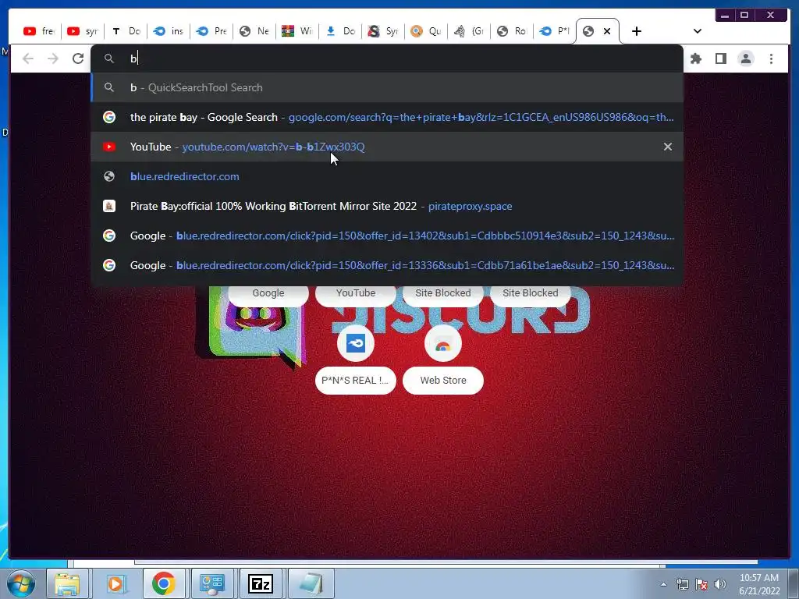Open the first Site Blocked shortcut
Image resolution: width=799 pixels, height=599 pixels.
(x=443, y=293)
